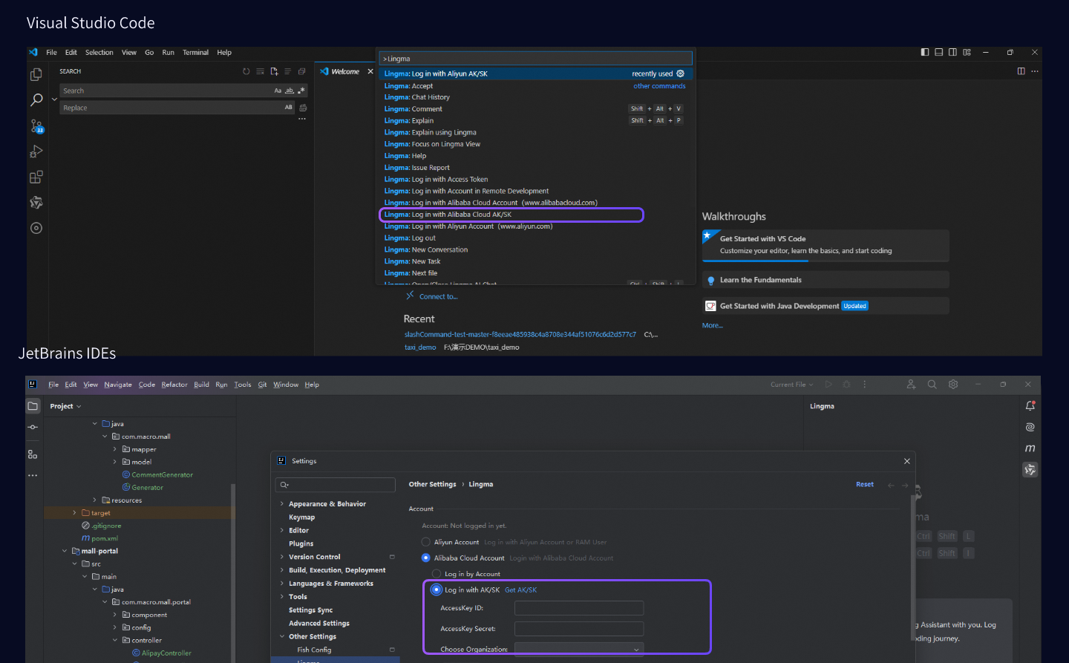Open the Refactor menu in JetBrains
Screen dimensions: 1069x663
(x=174, y=385)
